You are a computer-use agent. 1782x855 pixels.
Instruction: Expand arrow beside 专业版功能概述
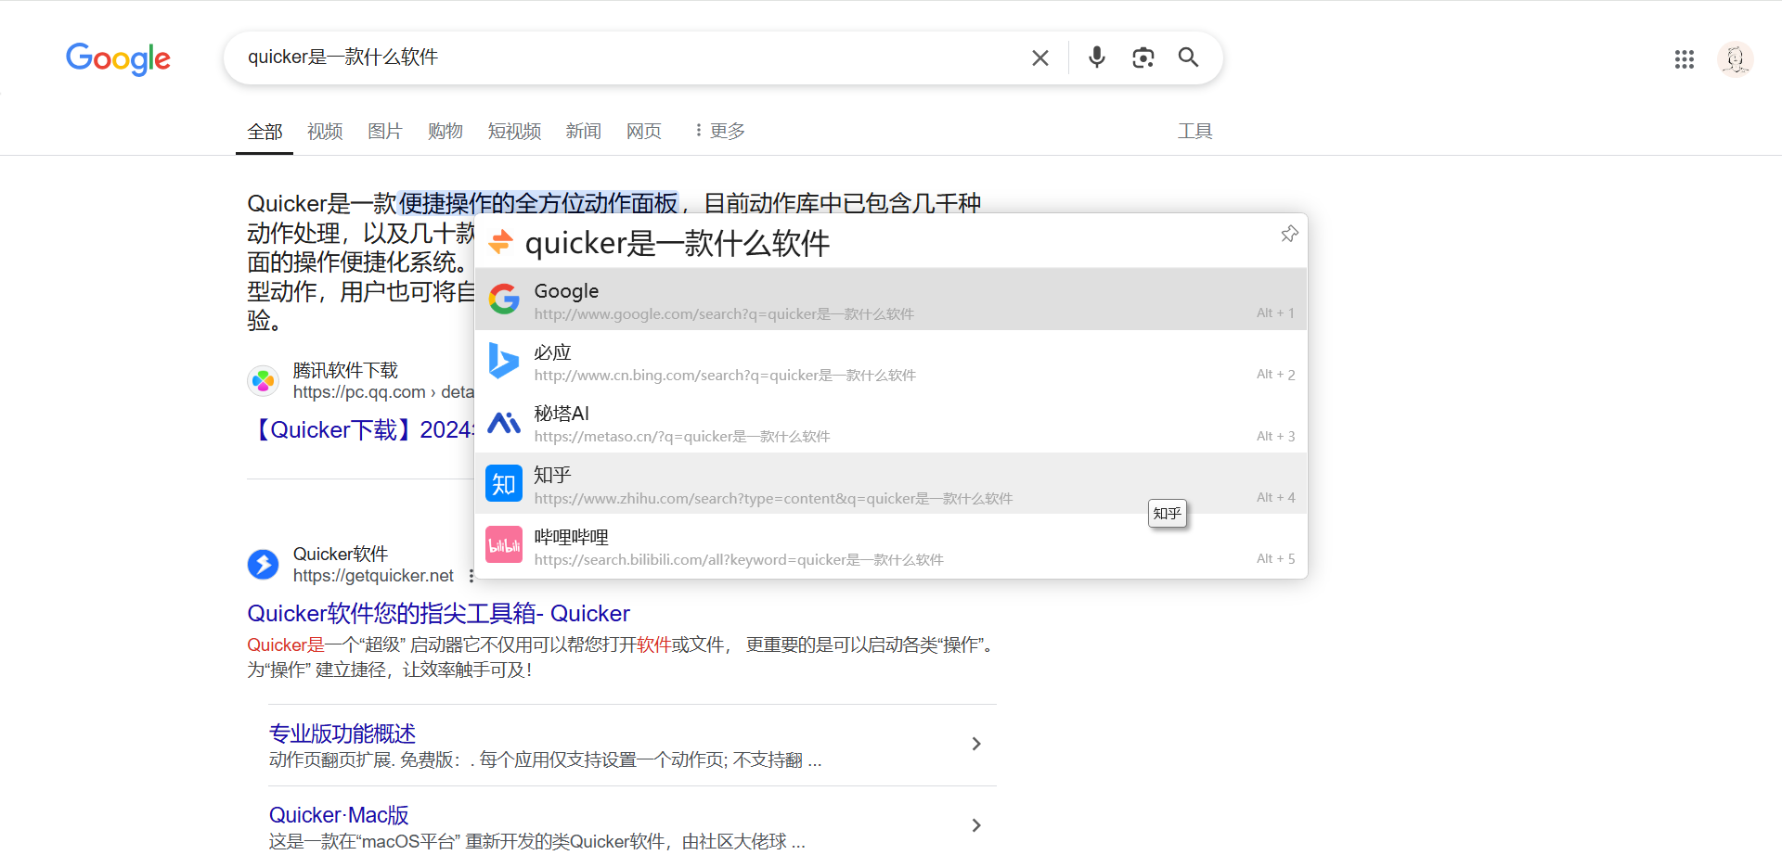click(976, 744)
